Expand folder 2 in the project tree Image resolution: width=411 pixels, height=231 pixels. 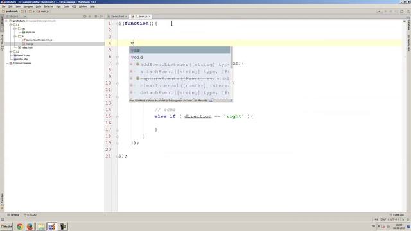coord(11,51)
